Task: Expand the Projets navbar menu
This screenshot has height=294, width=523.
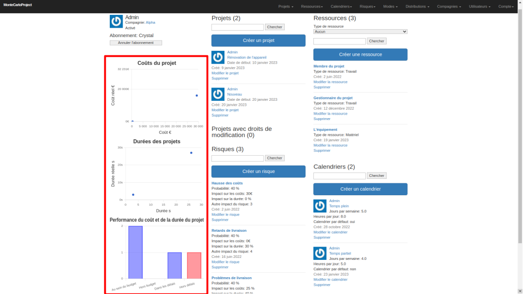Action: point(286,6)
